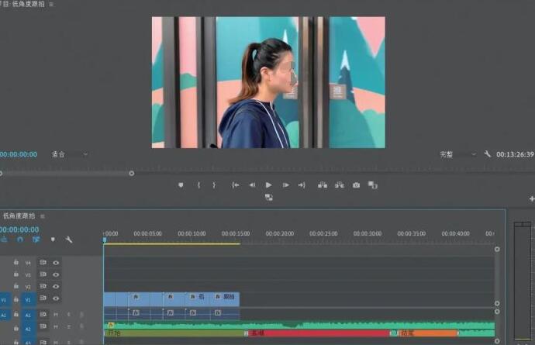Image resolution: width=535 pixels, height=345 pixels.
Task: Click the 00:00:10:00 mark on timeline ruler
Action: [x=192, y=233]
